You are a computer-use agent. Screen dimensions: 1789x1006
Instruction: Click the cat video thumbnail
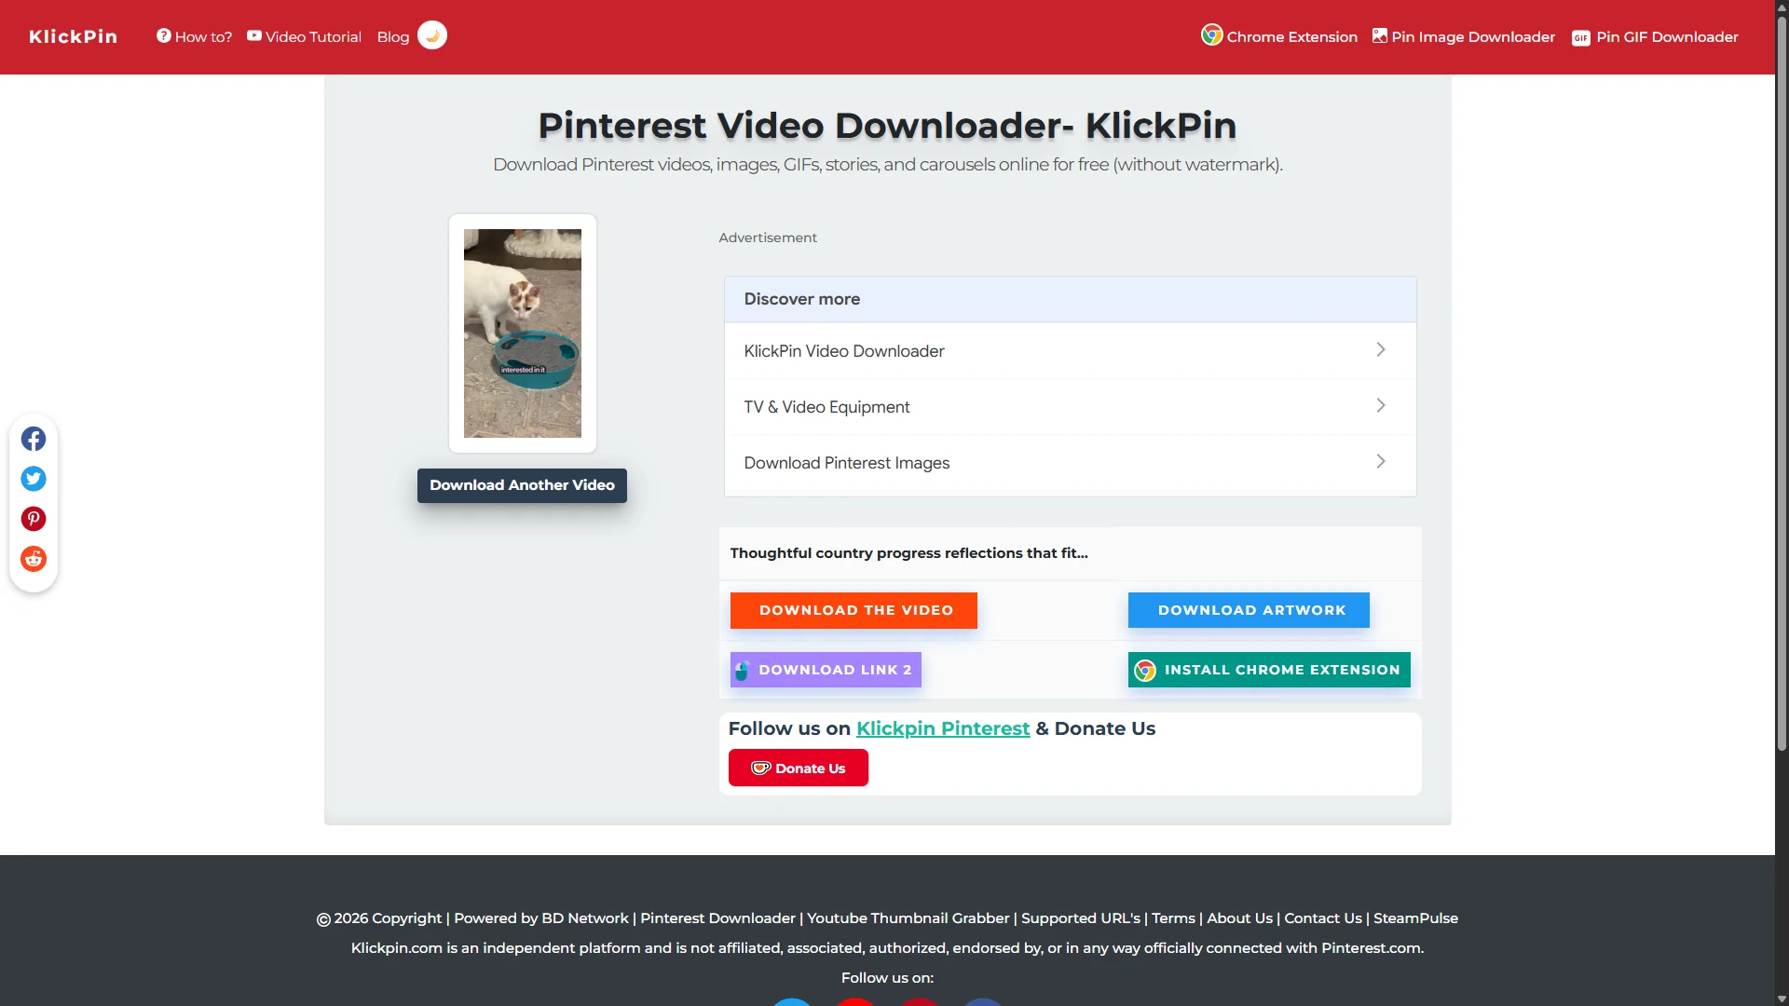(523, 333)
